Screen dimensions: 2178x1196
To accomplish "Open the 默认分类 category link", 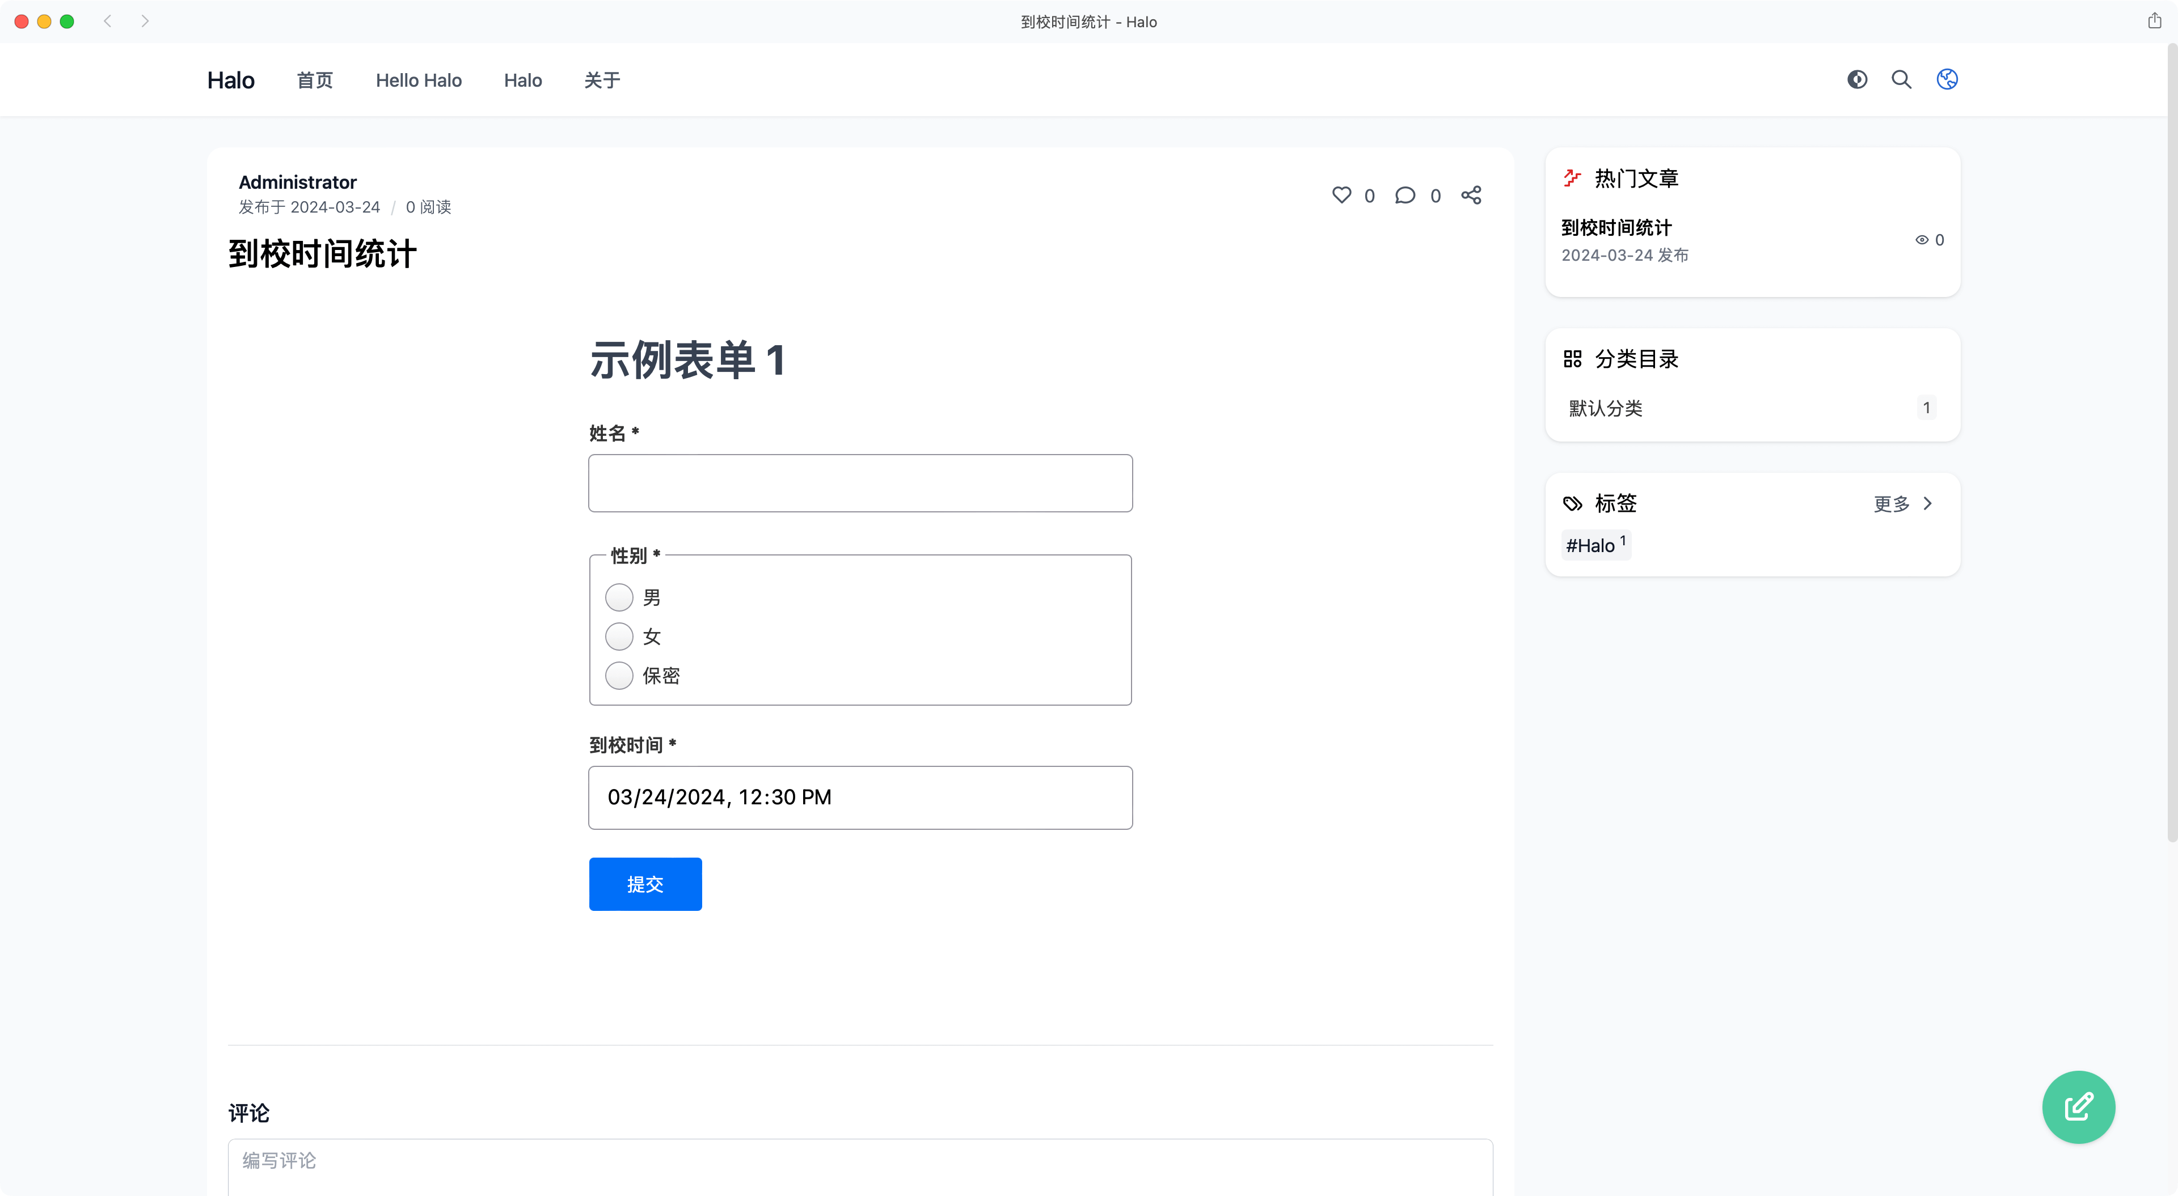I will click(1606, 408).
